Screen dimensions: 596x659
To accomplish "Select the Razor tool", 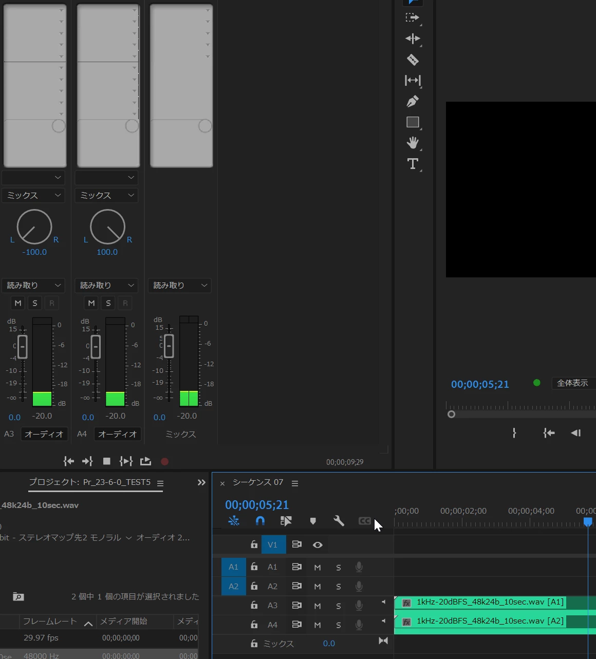I will pyautogui.click(x=413, y=60).
